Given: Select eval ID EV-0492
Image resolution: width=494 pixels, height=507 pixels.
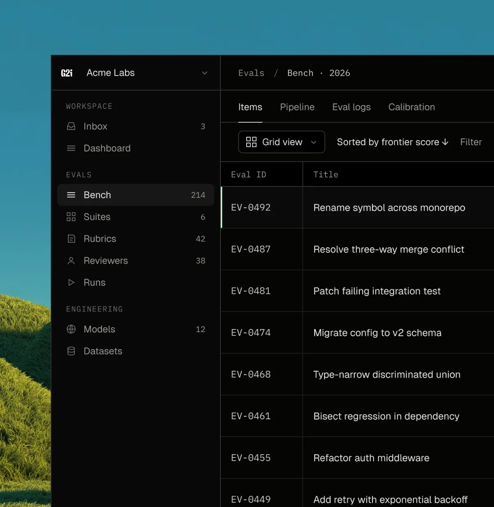Looking at the screenshot, I should point(251,208).
